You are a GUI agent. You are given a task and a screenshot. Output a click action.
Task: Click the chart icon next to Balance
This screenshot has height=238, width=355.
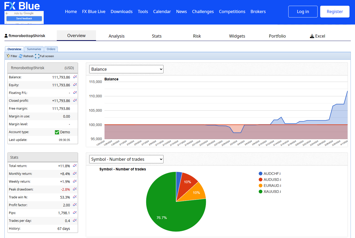pos(75,77)
